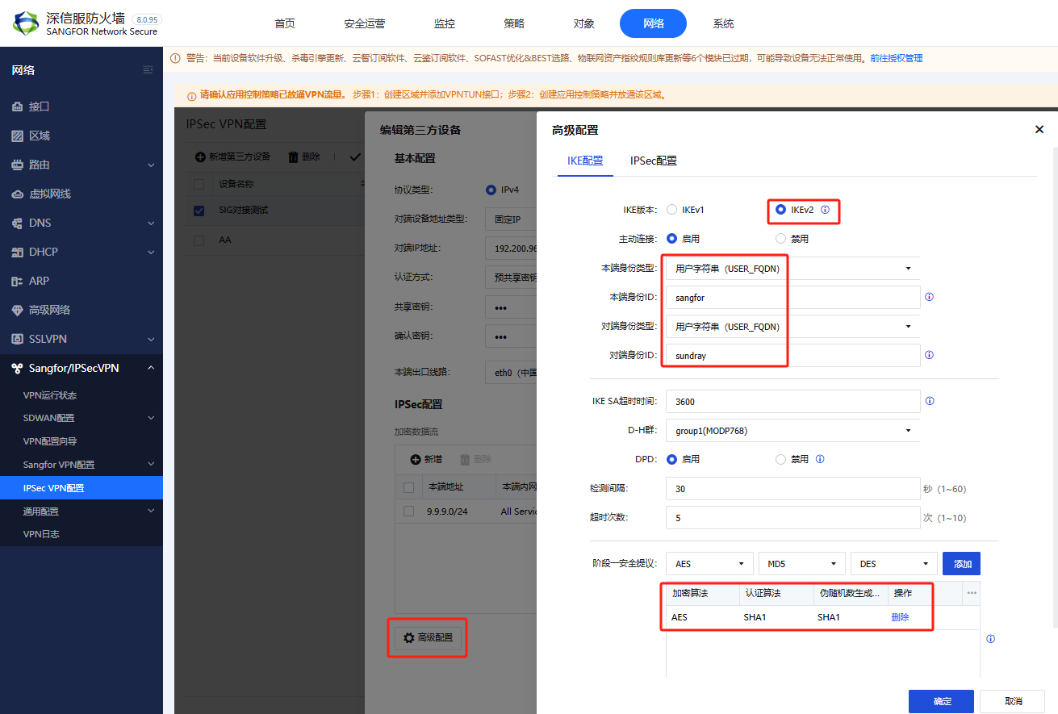1058x714 pixels.
Task: Click the ARP icon in the sidebar
Action: coord(17,281)
